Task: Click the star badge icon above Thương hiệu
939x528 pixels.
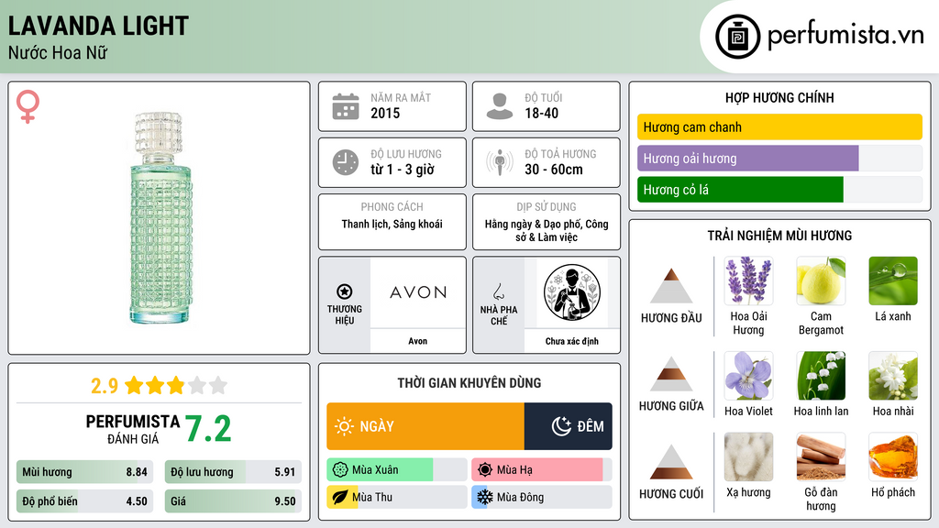Action: coord(345,291)
